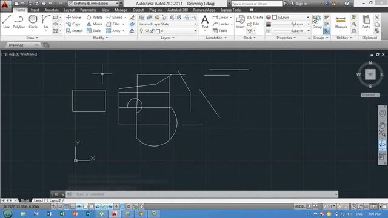Toggle layer freeze sun icon

[147, 31]
